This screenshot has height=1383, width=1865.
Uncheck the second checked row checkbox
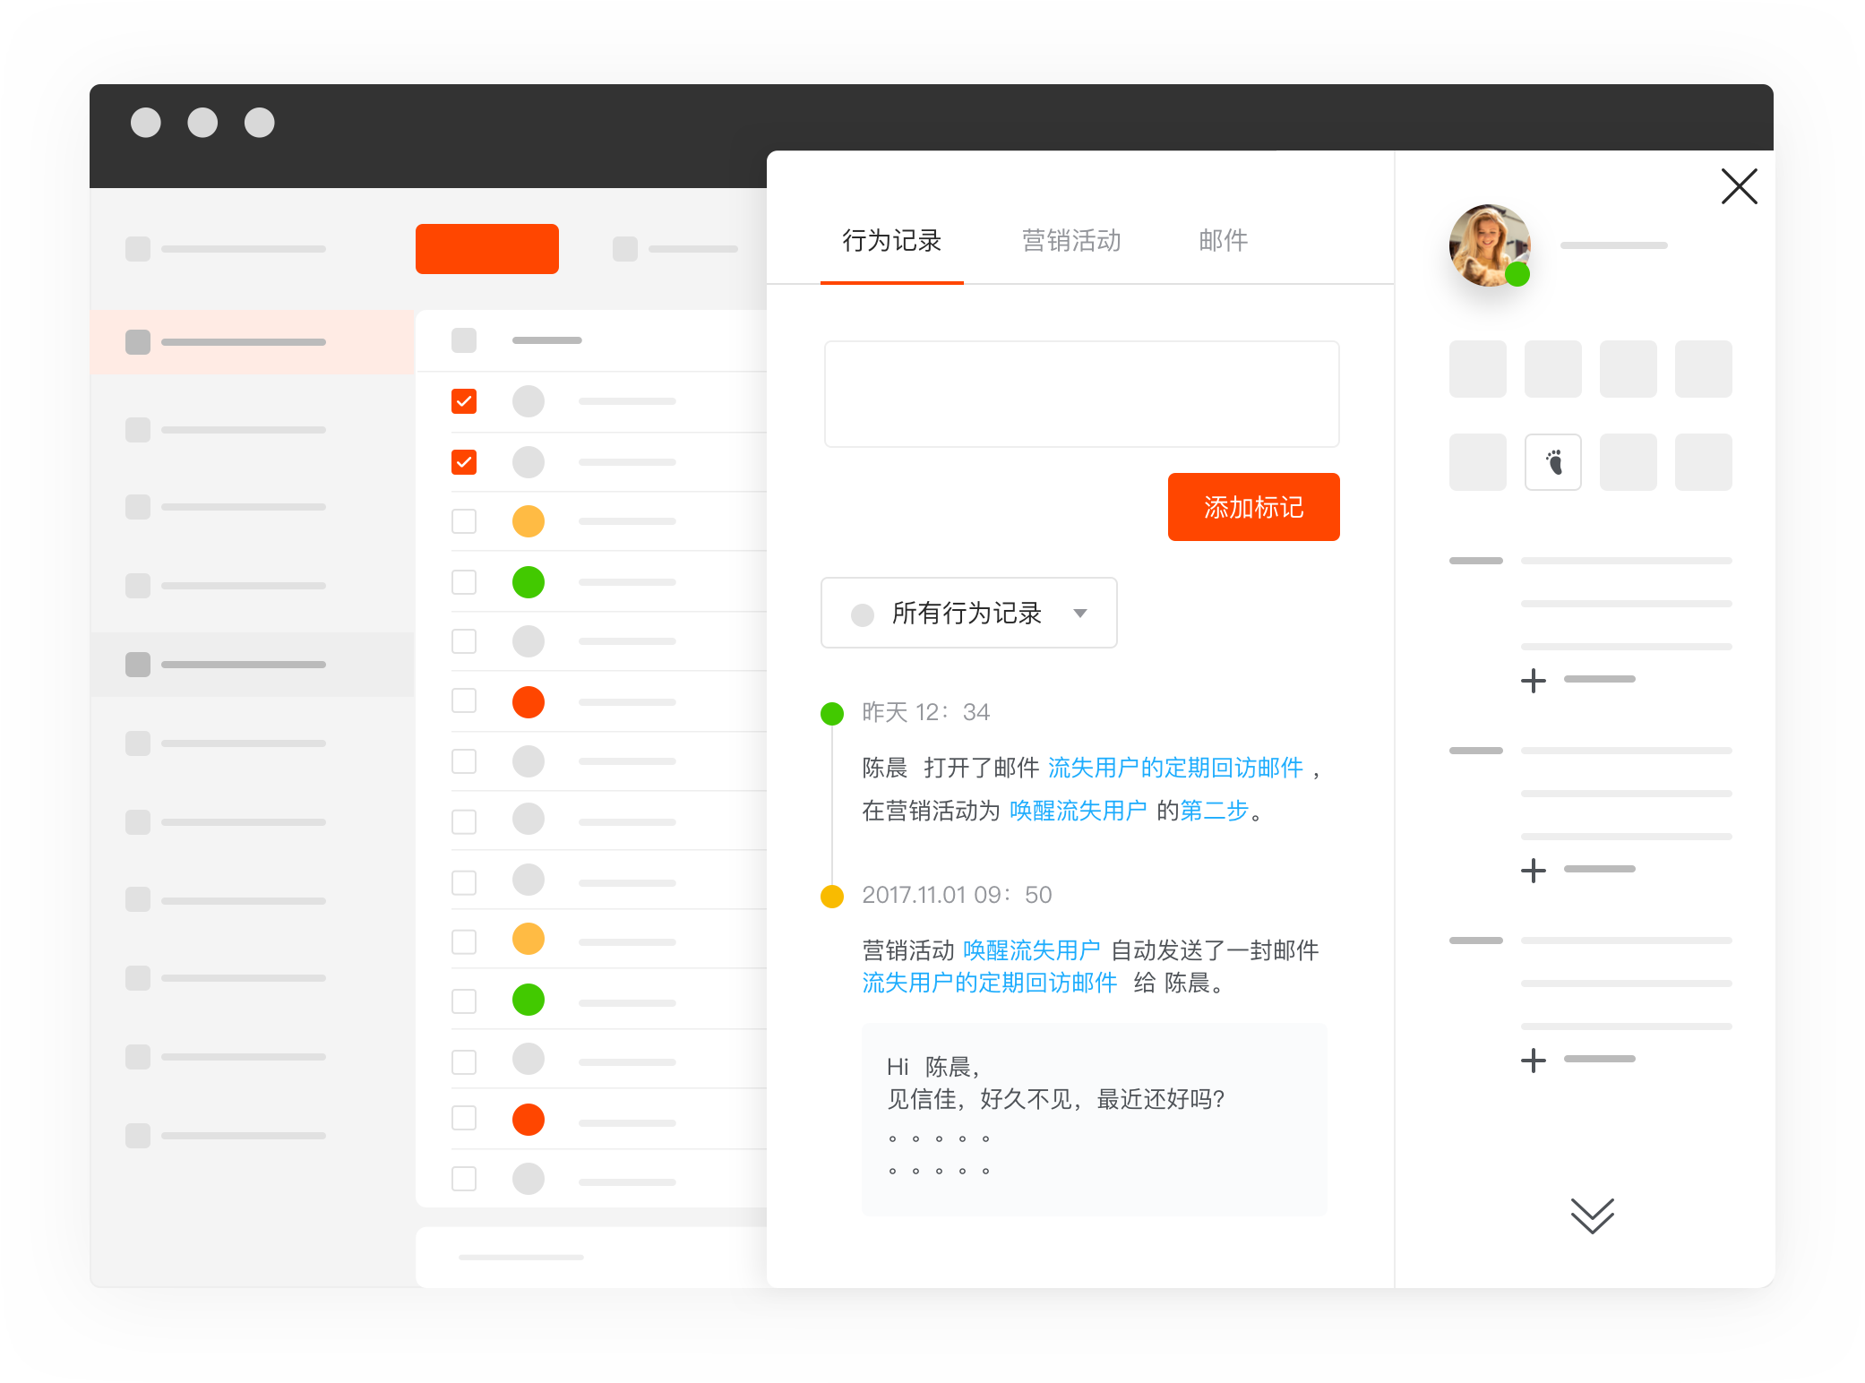pos(464,462)
